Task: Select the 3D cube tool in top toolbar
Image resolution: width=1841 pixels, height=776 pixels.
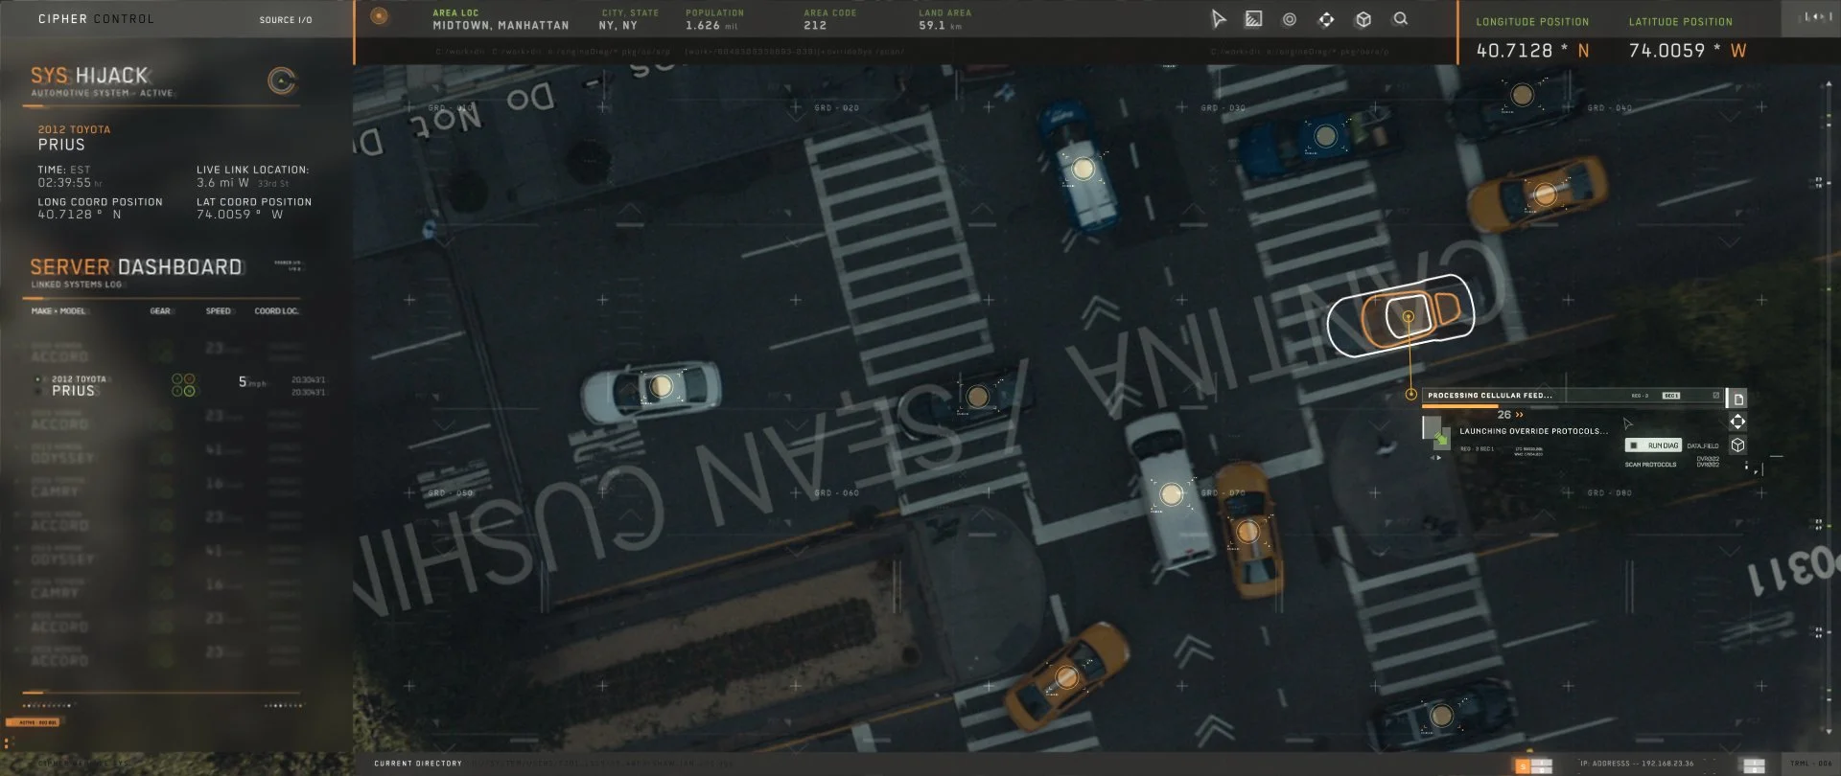Action: tap(1363, 19)
